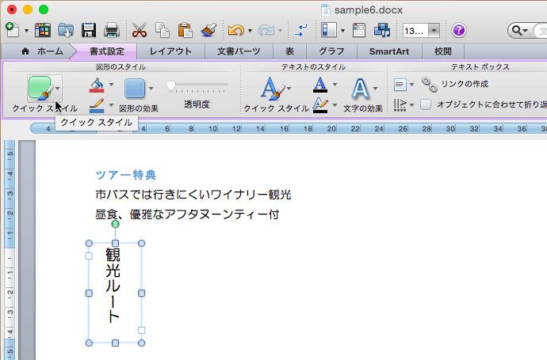Click the sample6.docx title bar document icon

point(325,10)
